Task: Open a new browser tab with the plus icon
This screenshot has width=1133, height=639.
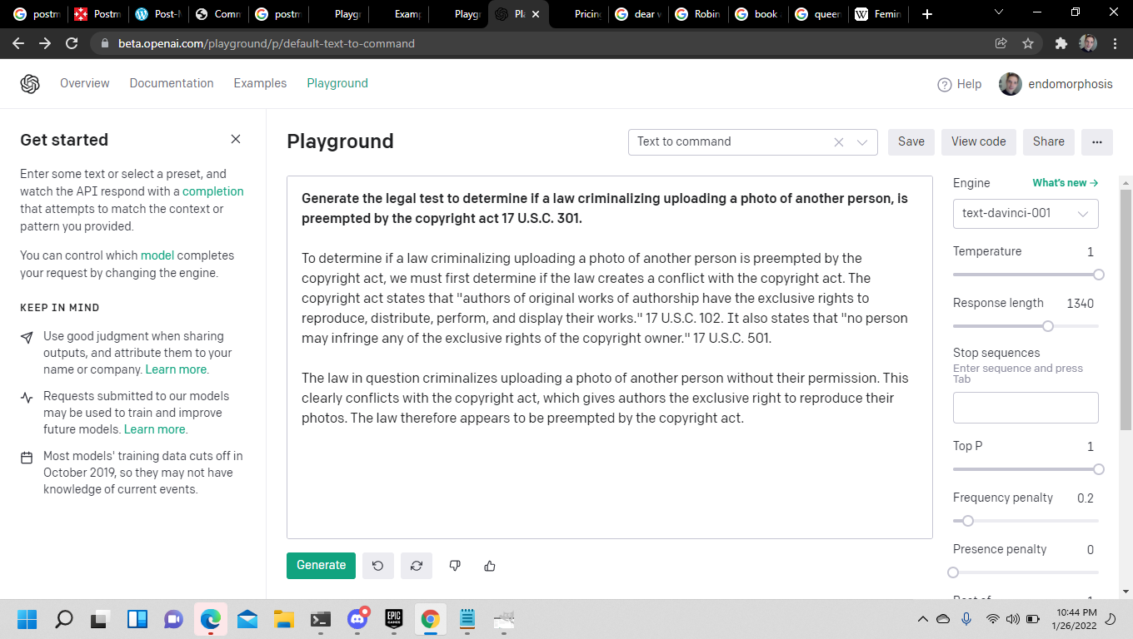Action: pyautogui.click(x=927, y=14)
